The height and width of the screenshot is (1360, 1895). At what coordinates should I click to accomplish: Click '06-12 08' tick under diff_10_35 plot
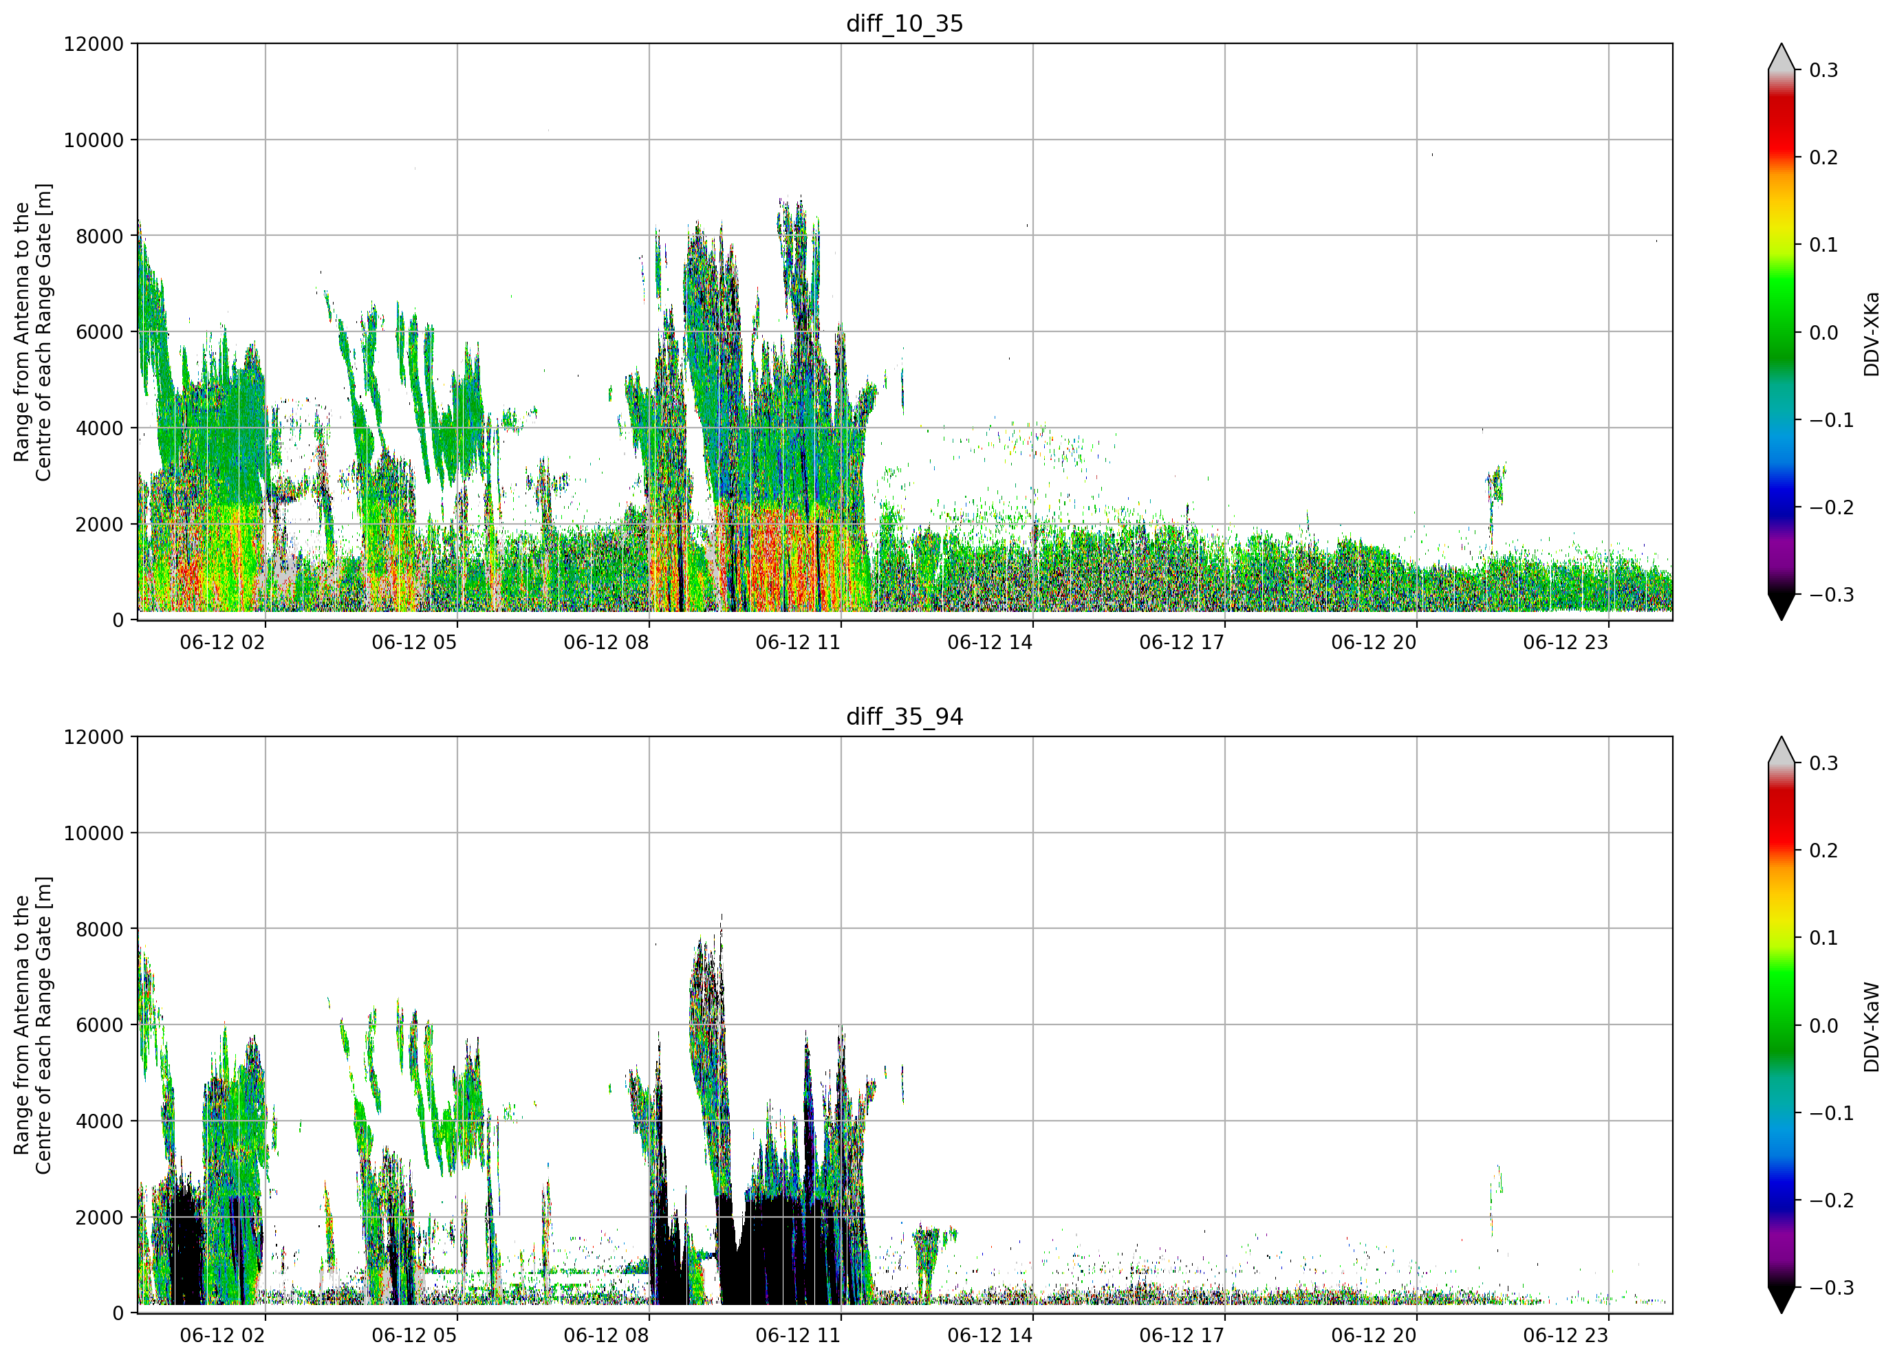click(x=606, y=642)
